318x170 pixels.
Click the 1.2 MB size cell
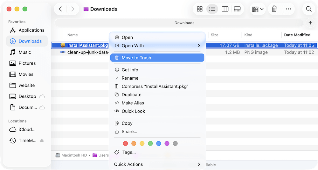click(x=232, y=52)
